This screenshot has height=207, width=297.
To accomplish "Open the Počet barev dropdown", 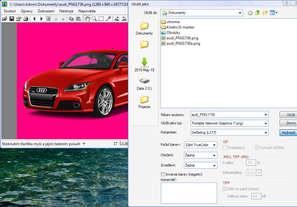I will pyautogui.click(x=214, y=145).
